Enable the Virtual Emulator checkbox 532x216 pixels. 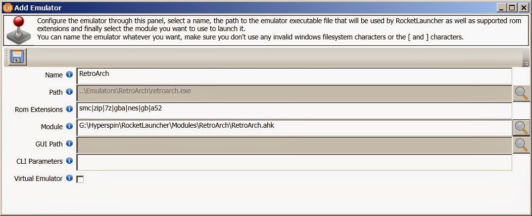click(x=80, y=179)
